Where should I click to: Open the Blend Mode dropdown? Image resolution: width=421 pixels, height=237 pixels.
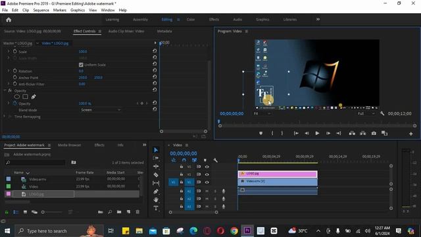click(x=101, y=110)
